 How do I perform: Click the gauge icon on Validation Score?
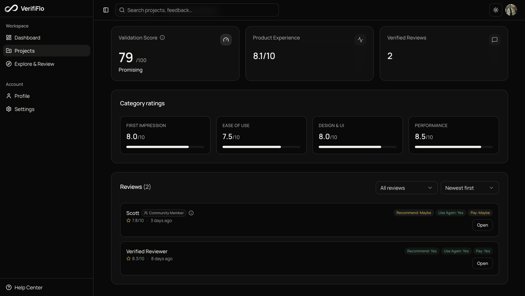coord(226,40)
